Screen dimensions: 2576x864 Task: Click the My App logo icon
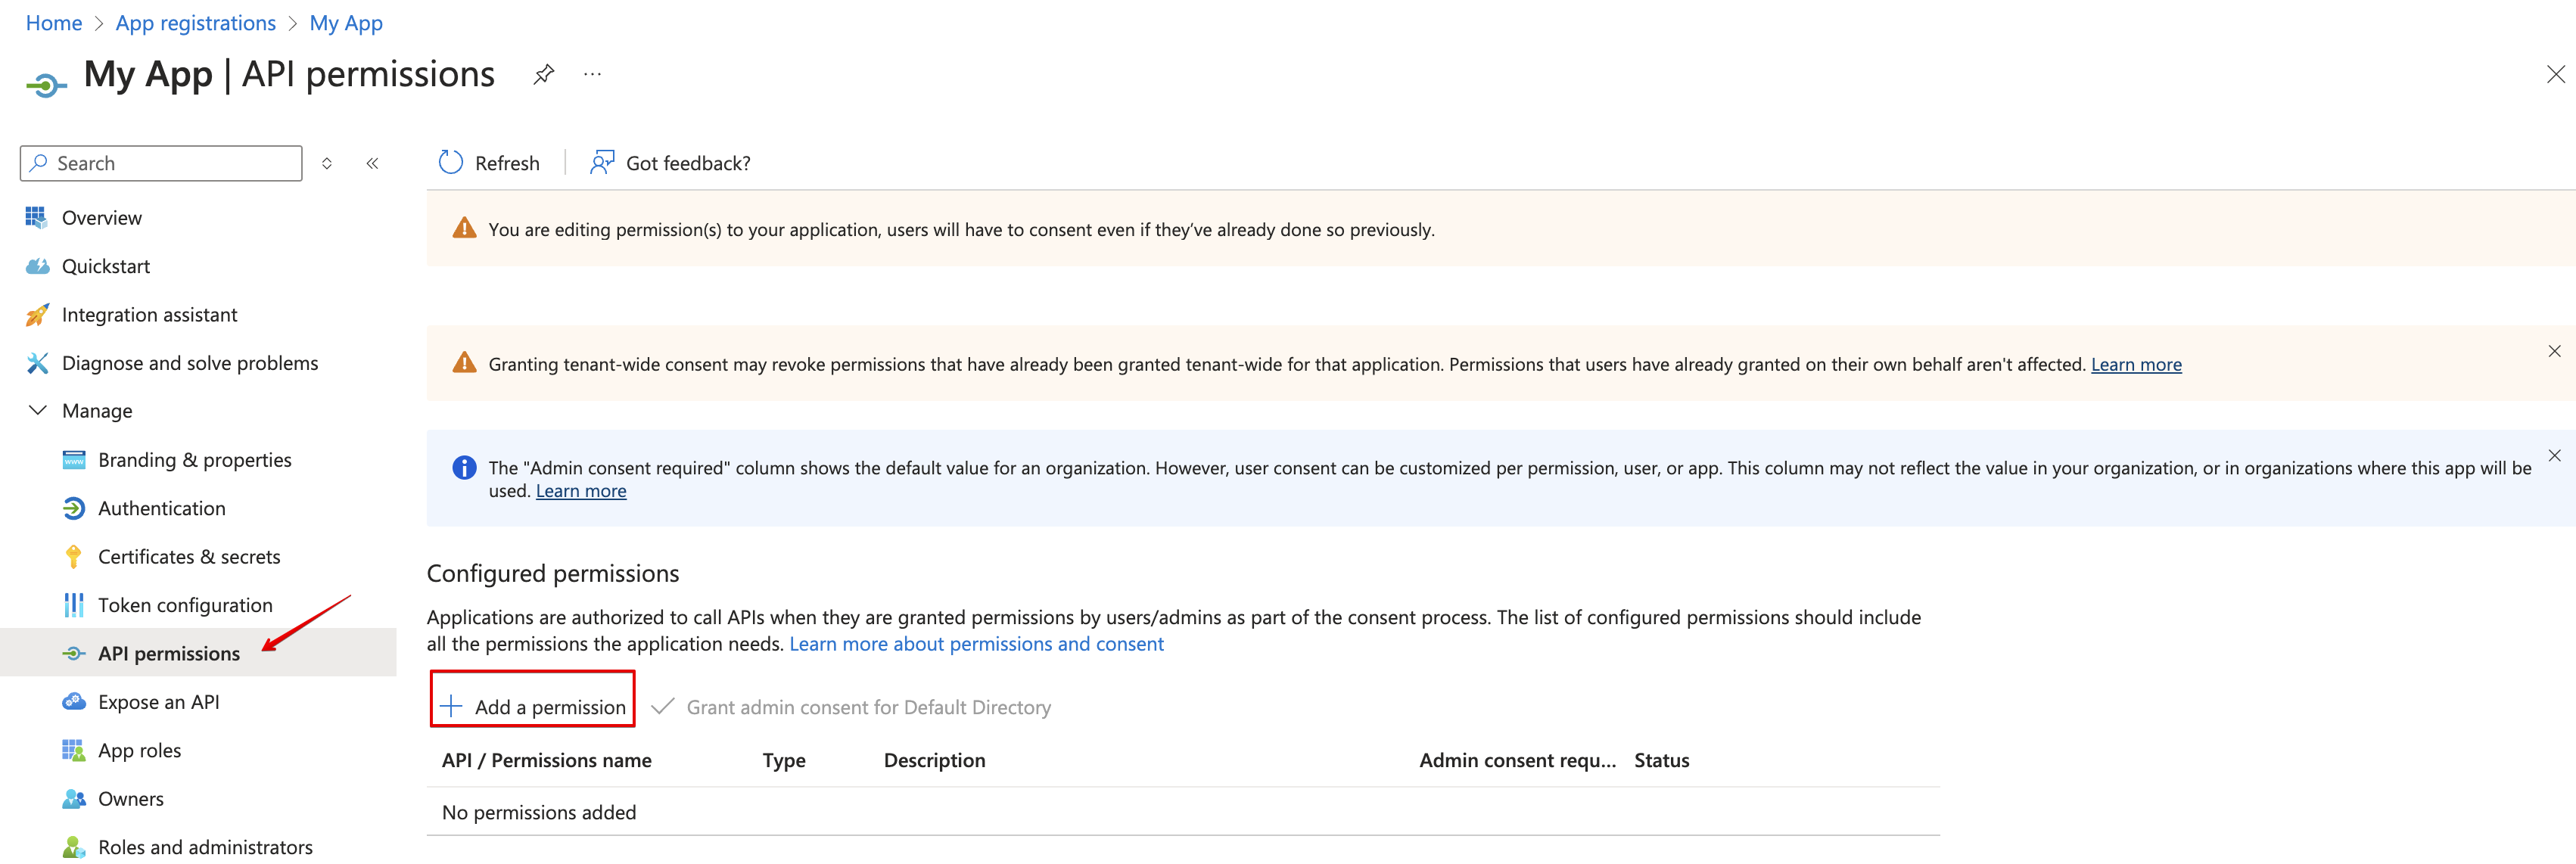[x=46, y=86]
